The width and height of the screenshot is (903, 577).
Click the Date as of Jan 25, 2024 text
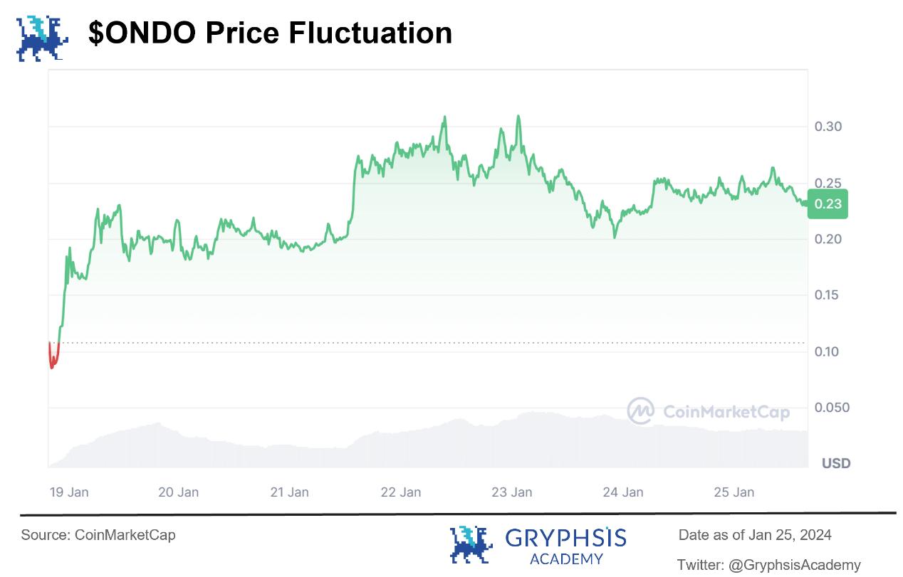755,535
